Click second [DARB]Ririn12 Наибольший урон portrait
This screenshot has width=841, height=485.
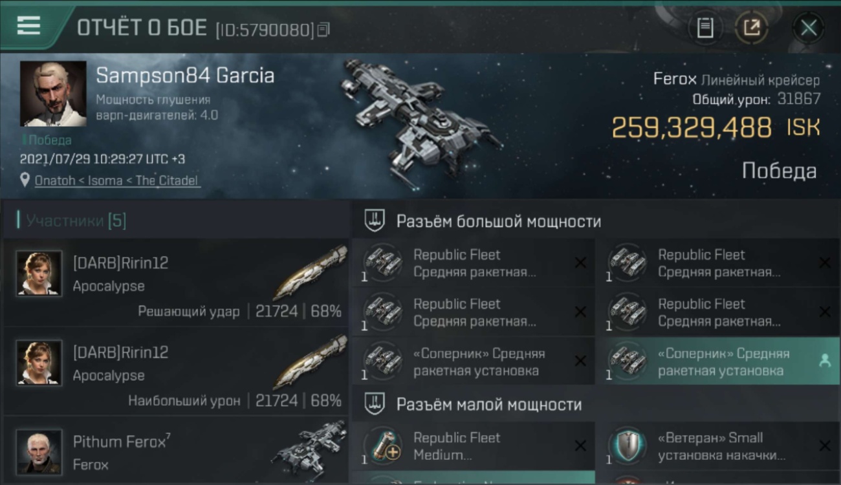39,363
